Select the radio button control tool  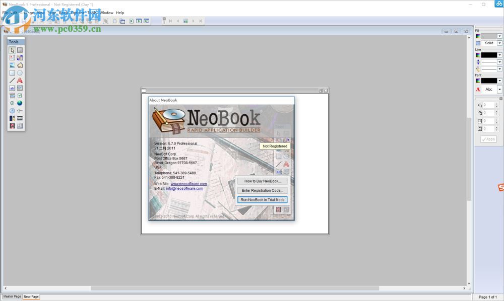12,103
